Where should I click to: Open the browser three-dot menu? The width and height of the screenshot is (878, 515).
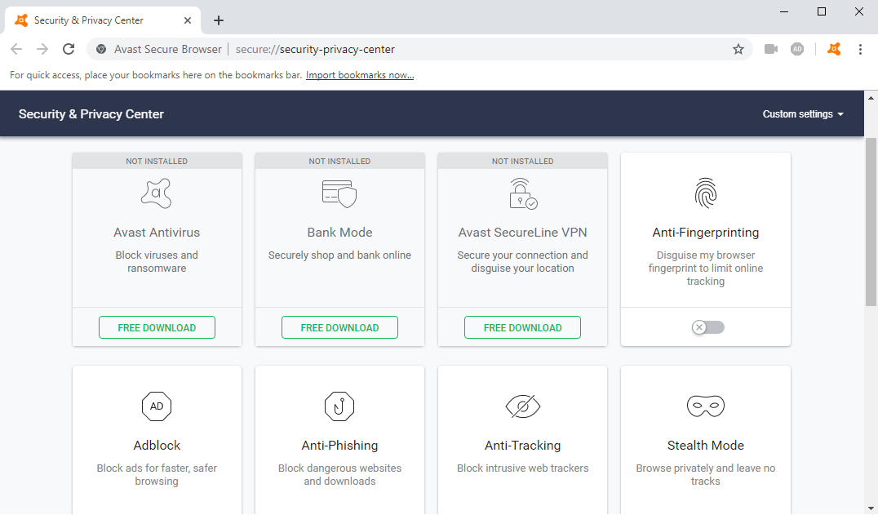861,49
